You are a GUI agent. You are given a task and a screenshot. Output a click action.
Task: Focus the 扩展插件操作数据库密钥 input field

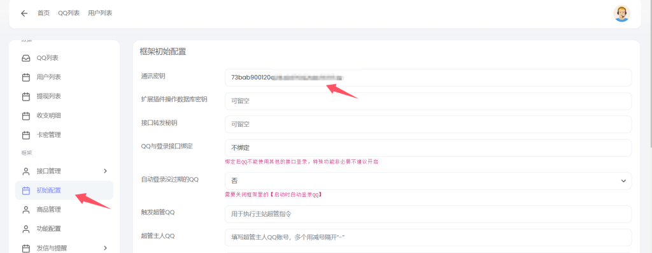tap(429, 101)
